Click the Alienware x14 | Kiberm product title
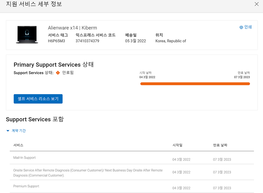 [72, 28]
